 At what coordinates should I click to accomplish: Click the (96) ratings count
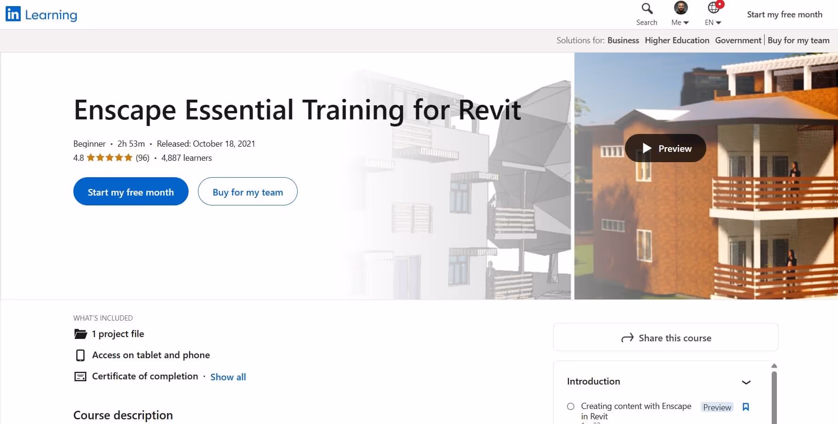tap(142, 158)
